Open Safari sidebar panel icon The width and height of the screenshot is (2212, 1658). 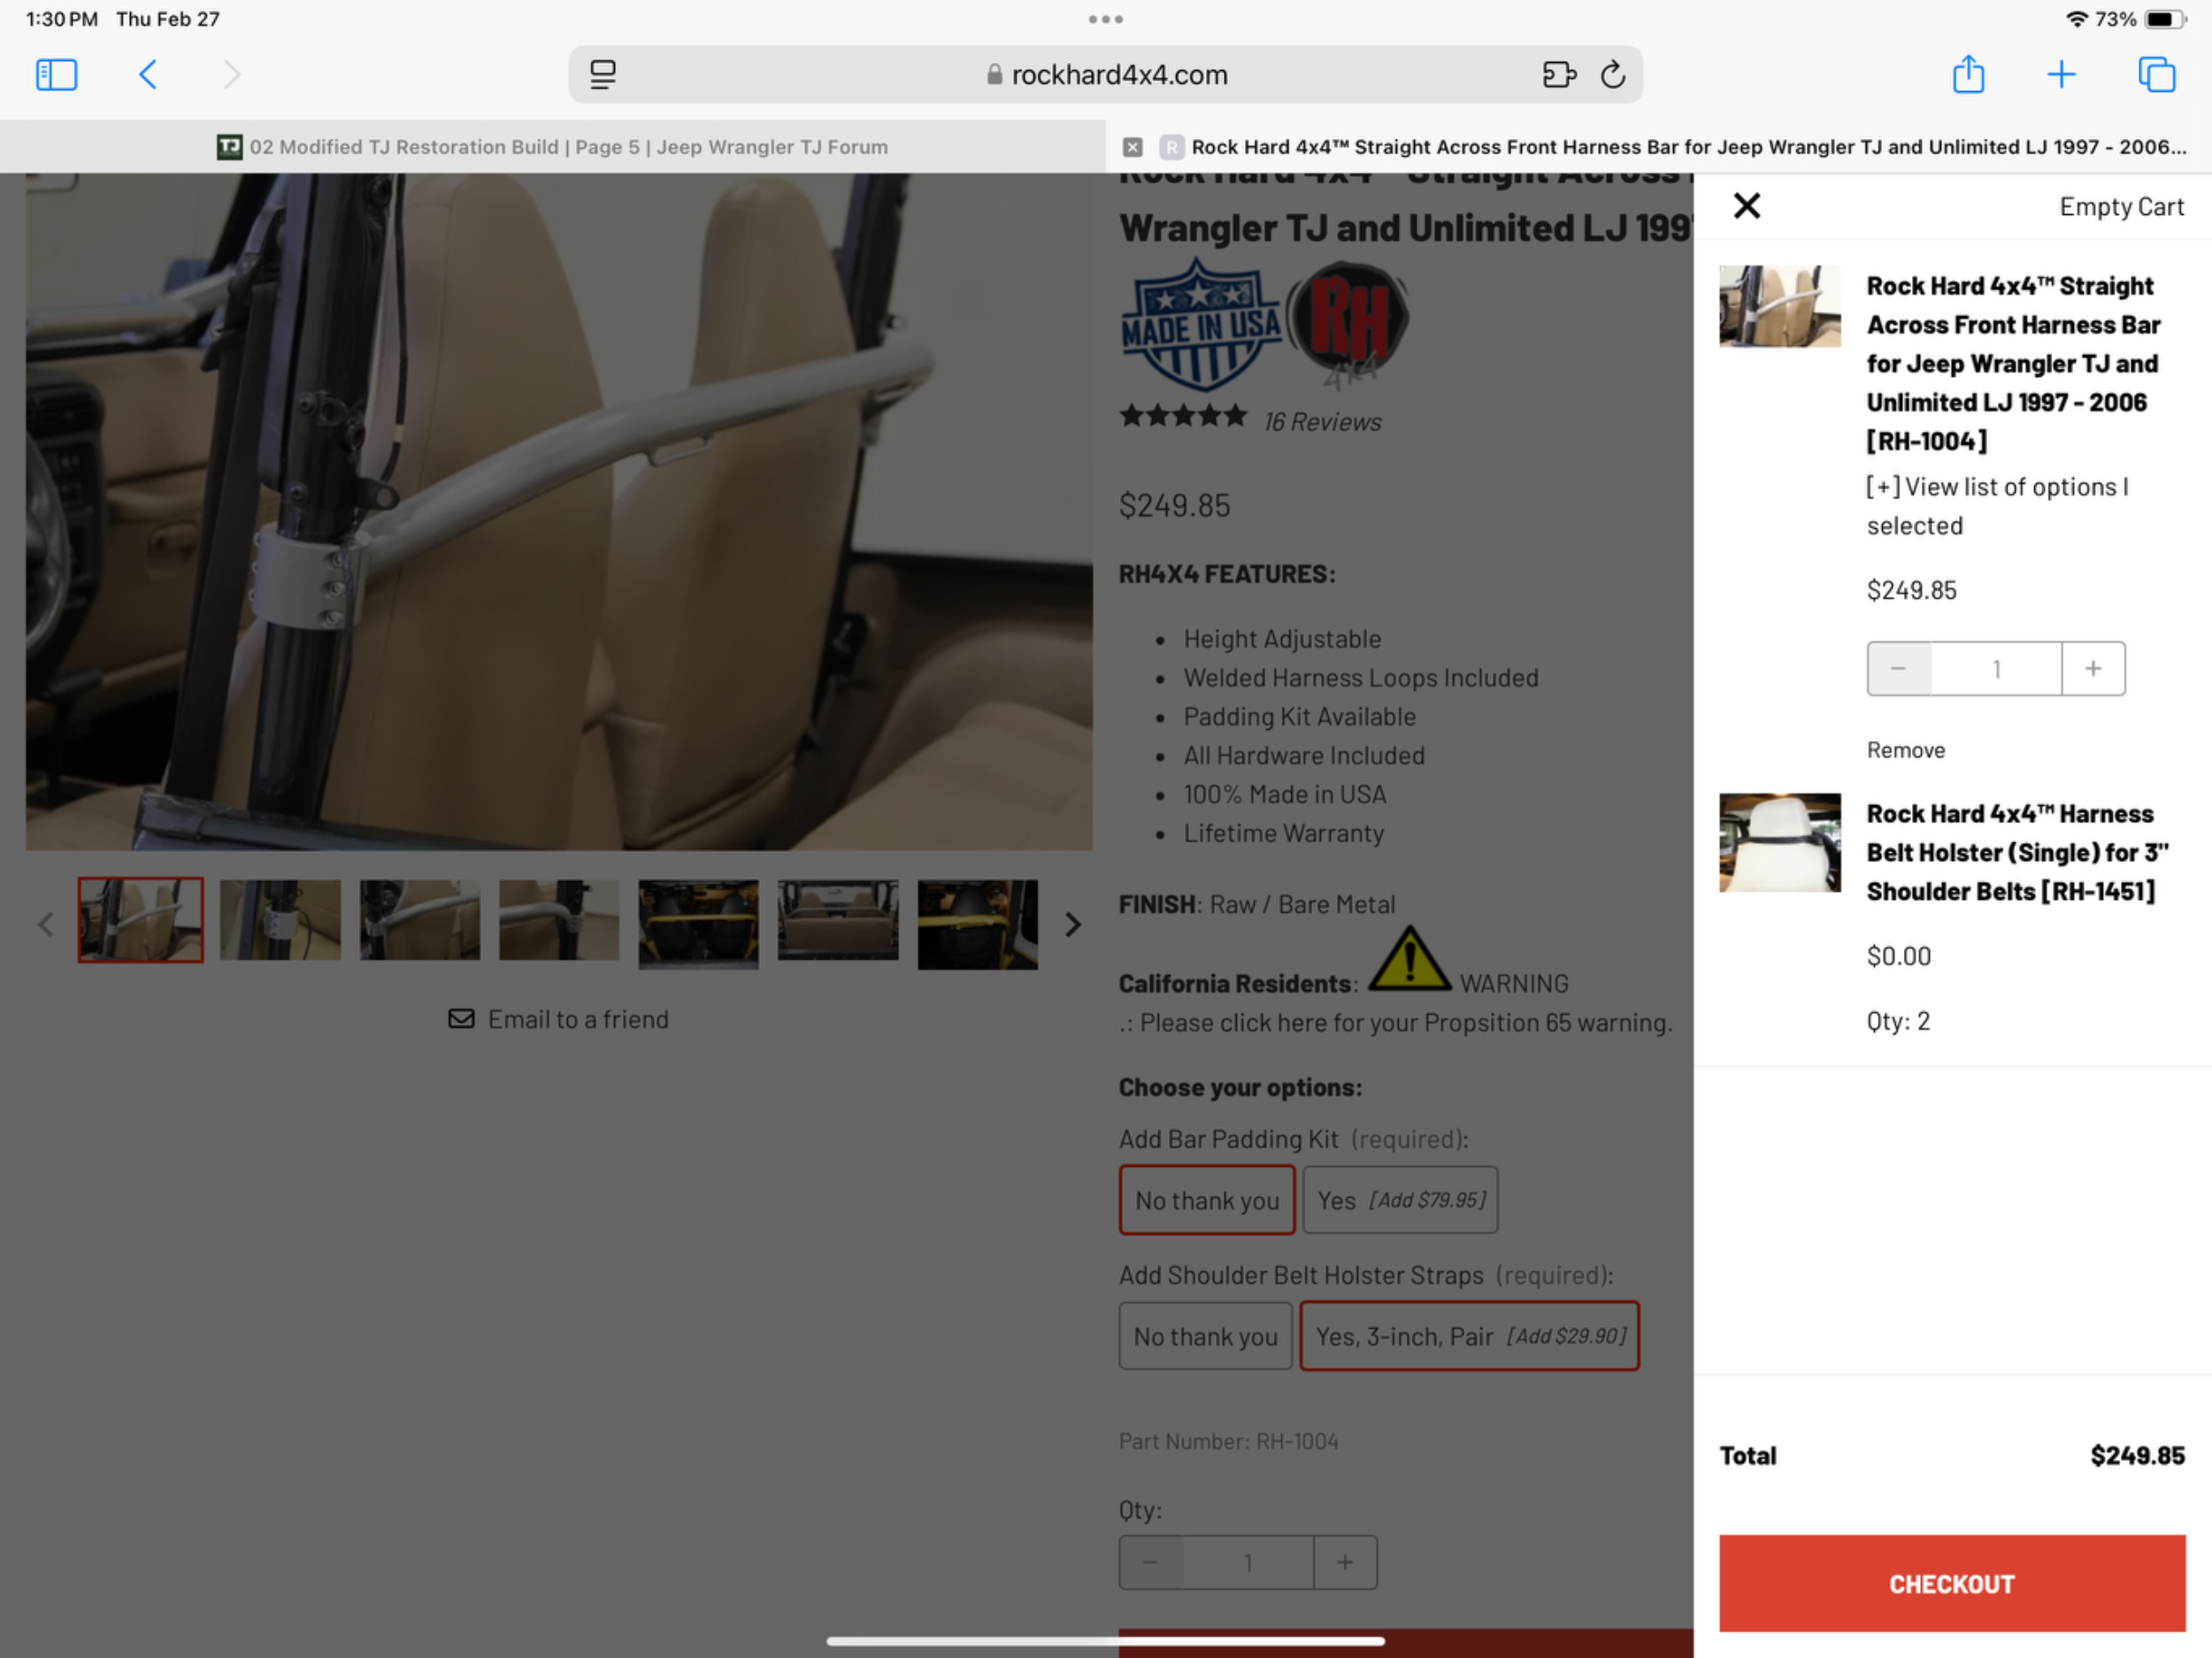(56, 75)
